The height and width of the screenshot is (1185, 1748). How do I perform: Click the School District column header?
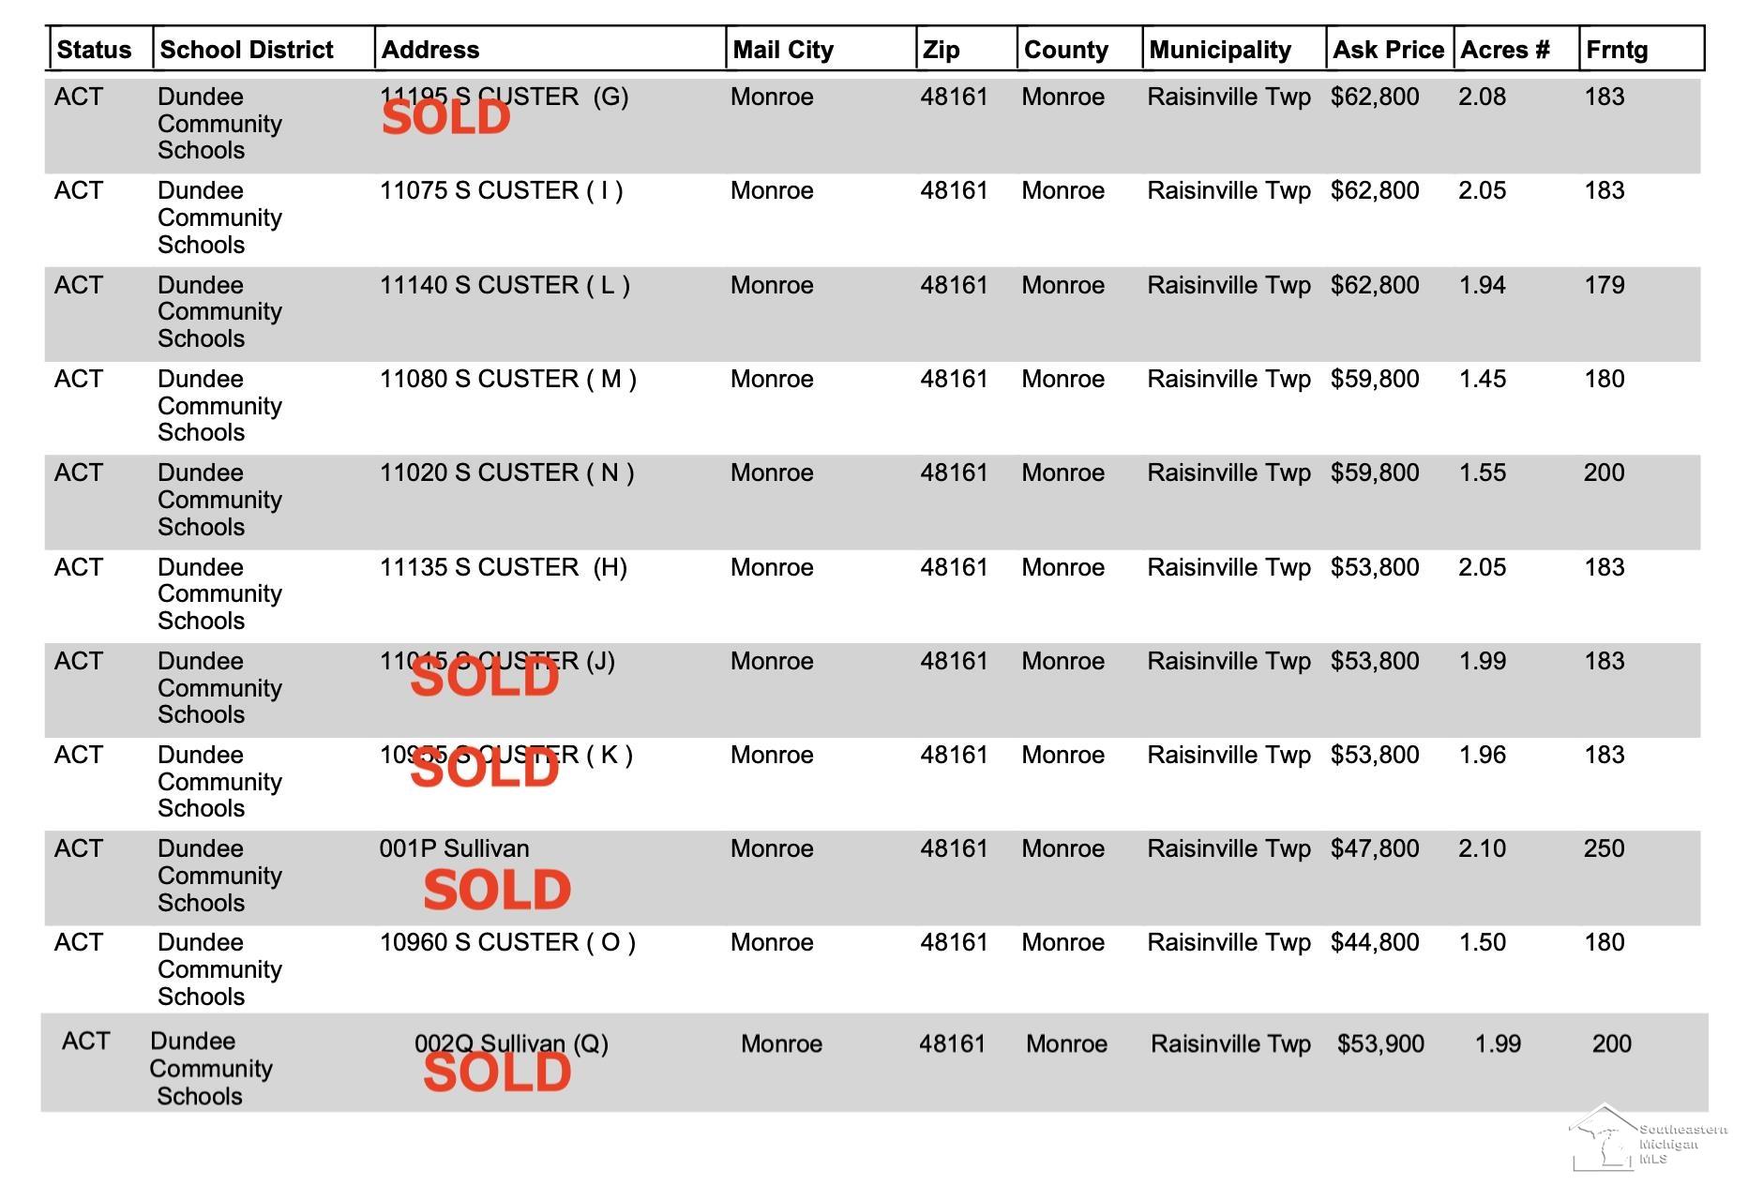click(x=247, y=50)
